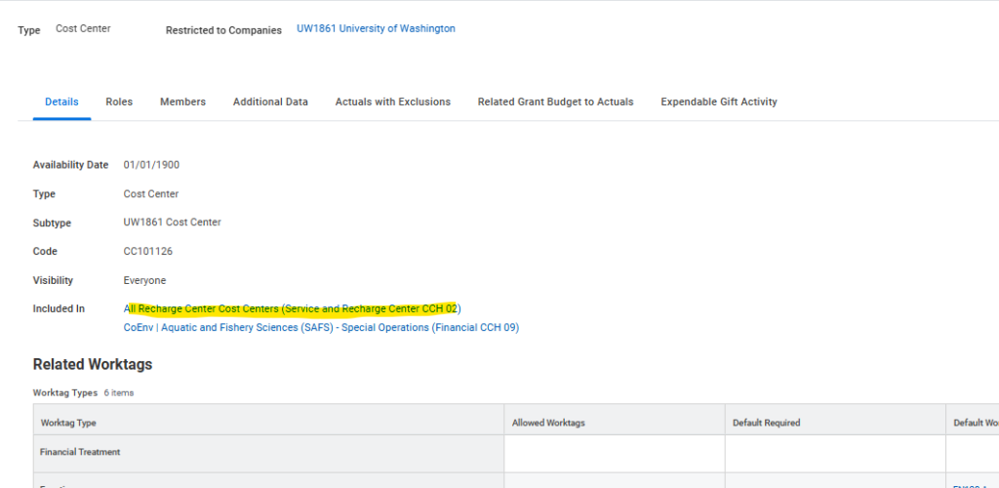Click the subtype value UW1861 Cost Center
This screenshot has height=488, width=999.
tap(172, 223)
